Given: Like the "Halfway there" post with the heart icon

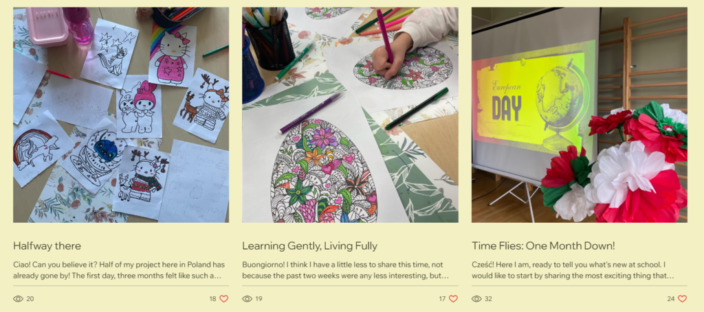Looking at the screenshot, I should 223,298.
